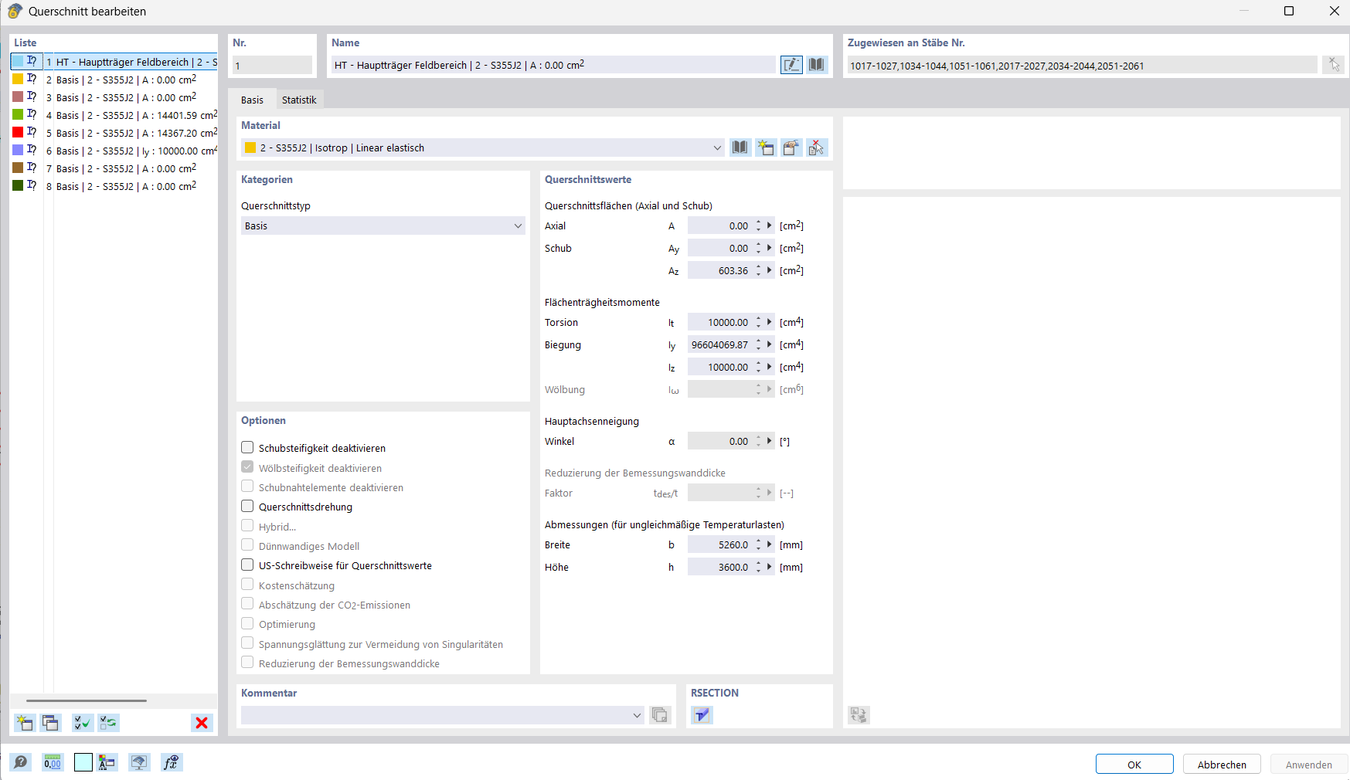Toggle the Optimierung checkbox
Image resolution: width=1350 pixels, height=780 pixels.
click(247, 623)
